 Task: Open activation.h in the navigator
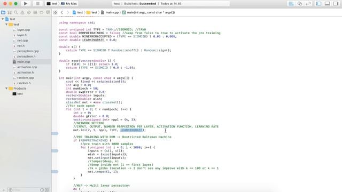(x=25, y=73)
